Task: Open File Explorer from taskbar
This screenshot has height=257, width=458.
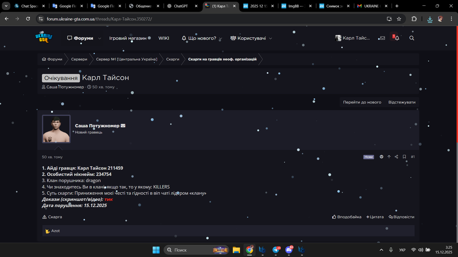Action: (x=236, y=250)
